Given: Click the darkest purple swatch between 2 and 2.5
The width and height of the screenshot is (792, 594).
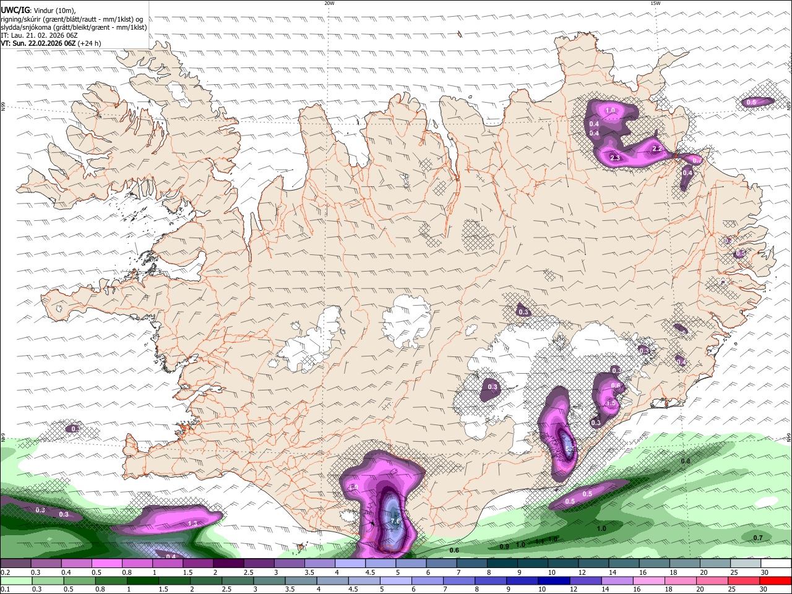Looking at the screenshot, I should pos(228,563).
